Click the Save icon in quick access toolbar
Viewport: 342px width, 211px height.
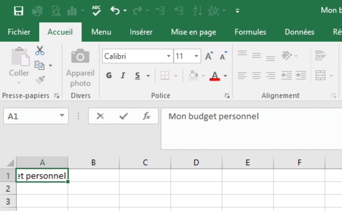click(18, 11)
